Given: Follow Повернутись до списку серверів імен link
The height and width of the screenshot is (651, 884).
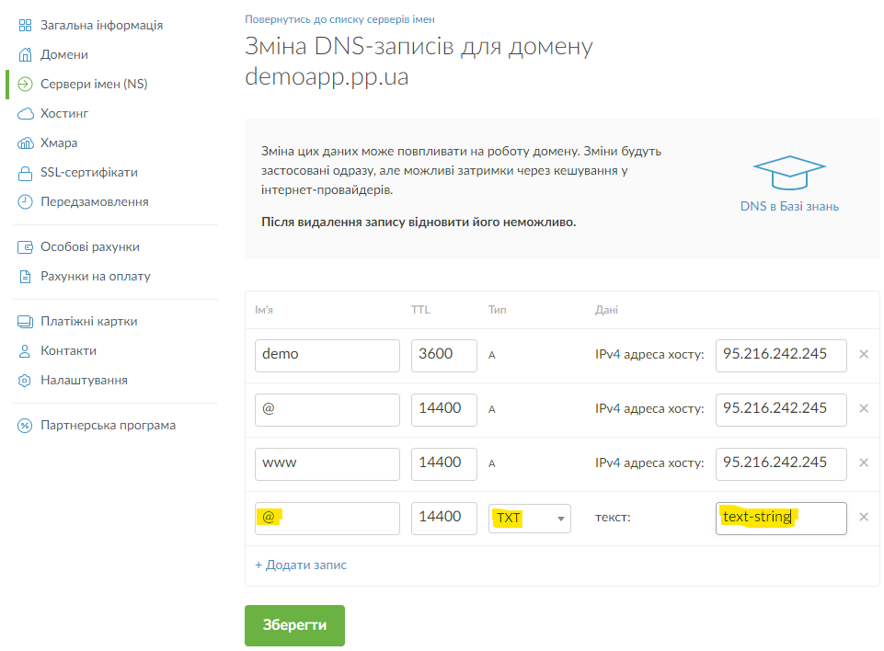Looking at the screenshot, I should click(339, 18).
